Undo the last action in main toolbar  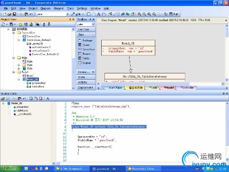(x=31, y=14)
